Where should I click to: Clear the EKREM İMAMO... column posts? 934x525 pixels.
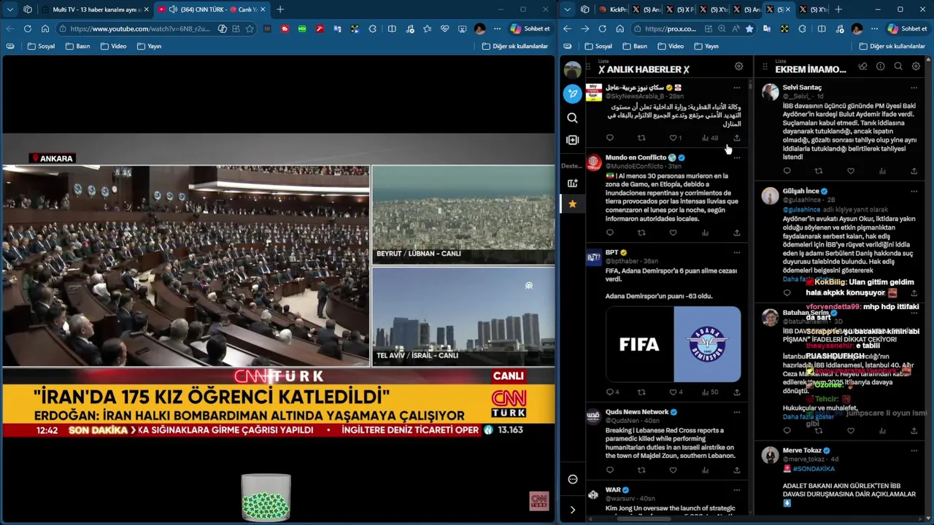[x=862, y=66]
